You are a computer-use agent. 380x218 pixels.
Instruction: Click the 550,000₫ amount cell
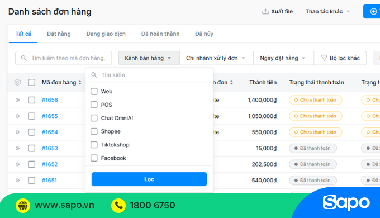point(264,132)
